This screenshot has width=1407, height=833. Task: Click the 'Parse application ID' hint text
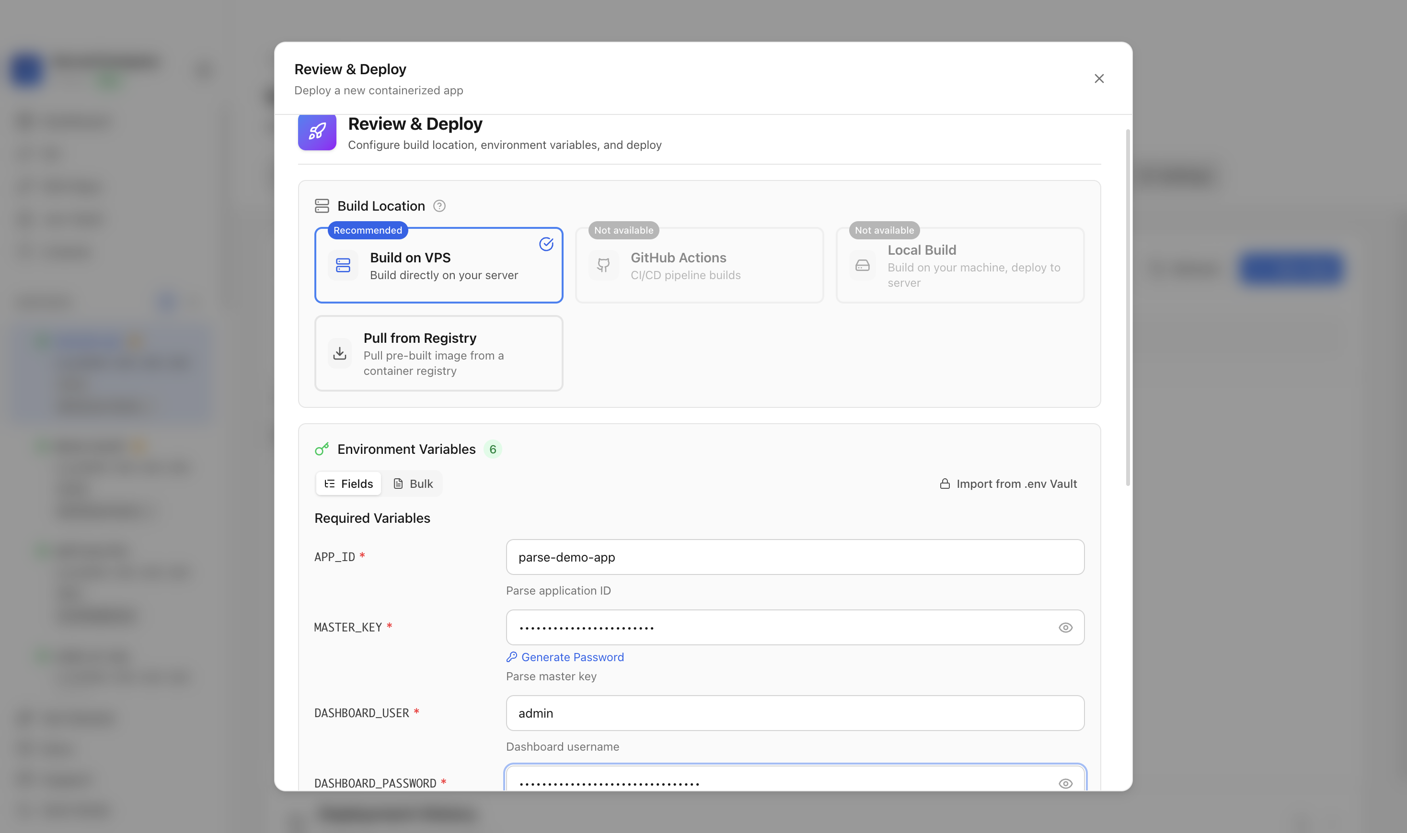click(x=558, y=590)
